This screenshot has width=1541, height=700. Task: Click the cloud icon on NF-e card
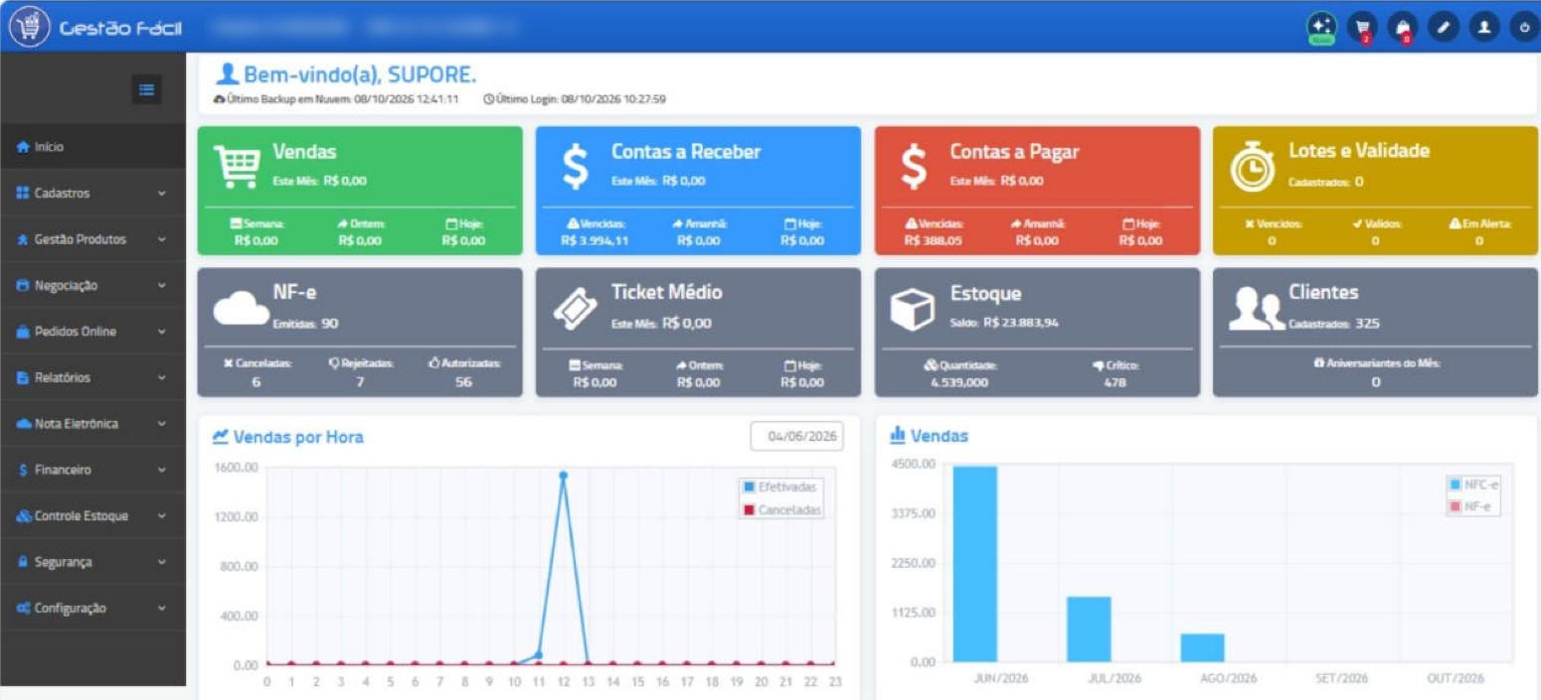(241, 308)
